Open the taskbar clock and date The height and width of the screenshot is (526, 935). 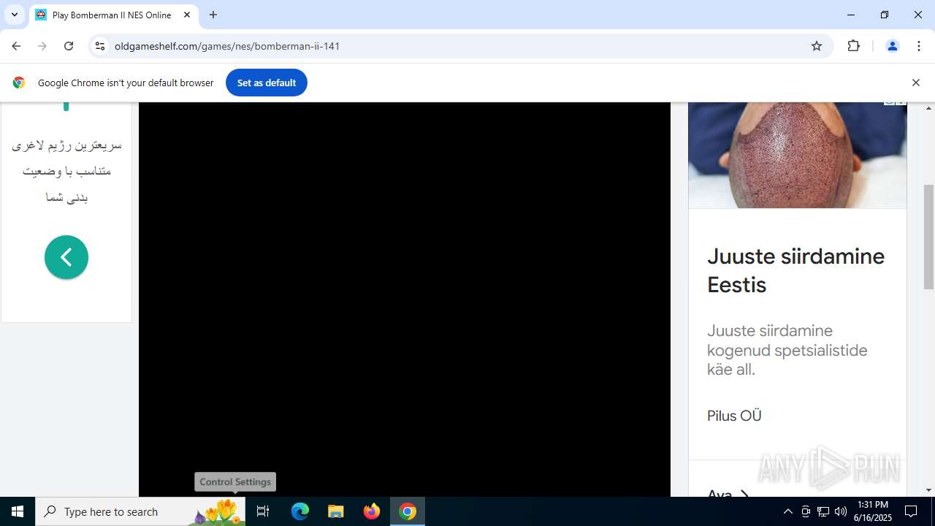click(x=873, y=511)
